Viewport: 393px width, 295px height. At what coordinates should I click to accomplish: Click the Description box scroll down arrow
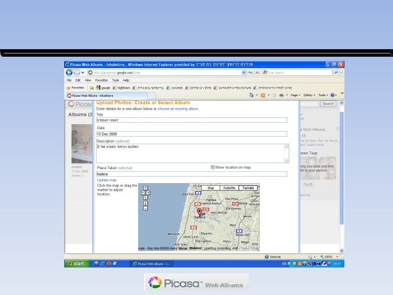tap(287, 160)
